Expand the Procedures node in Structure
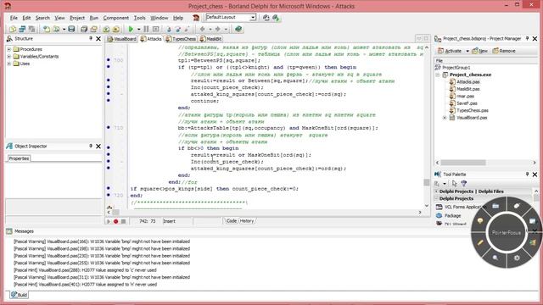 [x=9, y=49]
